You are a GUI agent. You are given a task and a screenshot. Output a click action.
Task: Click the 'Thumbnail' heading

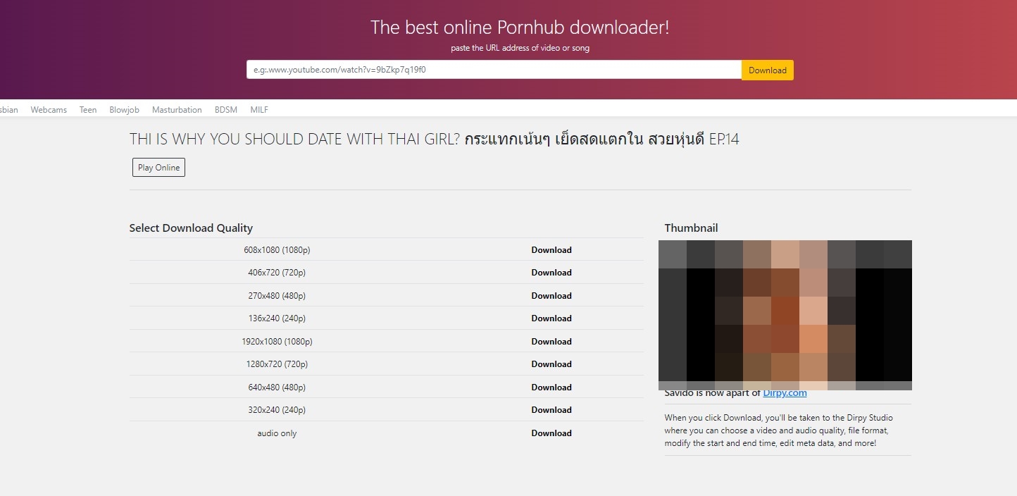(691, 228)
